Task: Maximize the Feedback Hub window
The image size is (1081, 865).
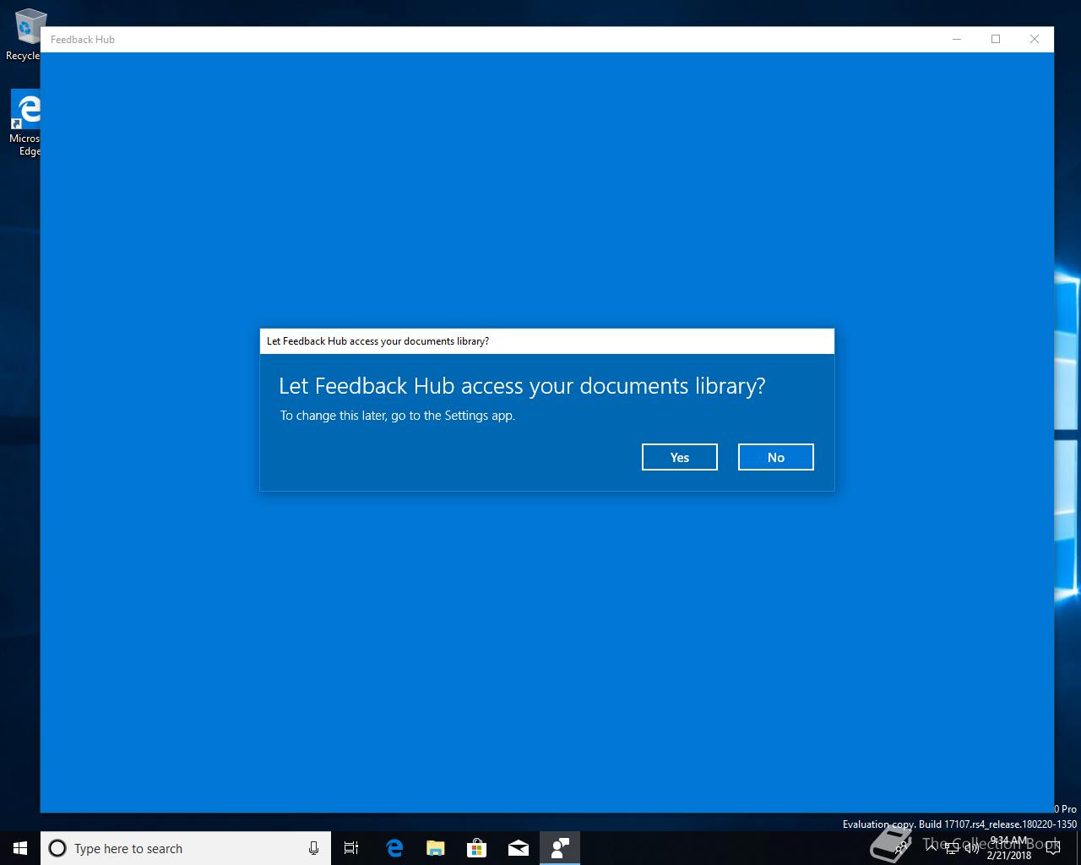Action: click(x=996, y=39)
